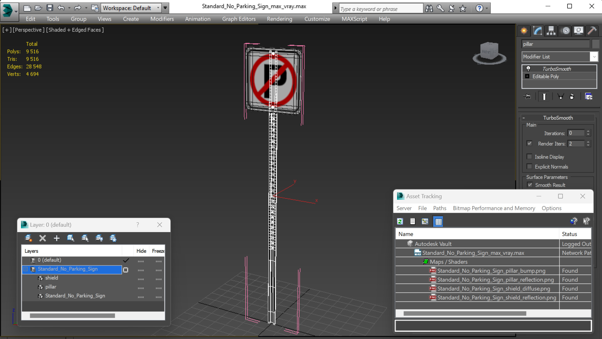Click the Asset Tracking list view icon

point(413,221)
